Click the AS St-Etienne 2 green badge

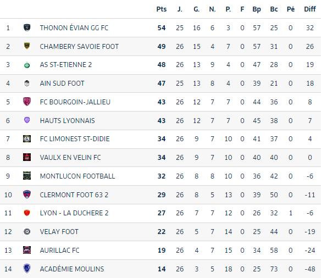[27, 65]
